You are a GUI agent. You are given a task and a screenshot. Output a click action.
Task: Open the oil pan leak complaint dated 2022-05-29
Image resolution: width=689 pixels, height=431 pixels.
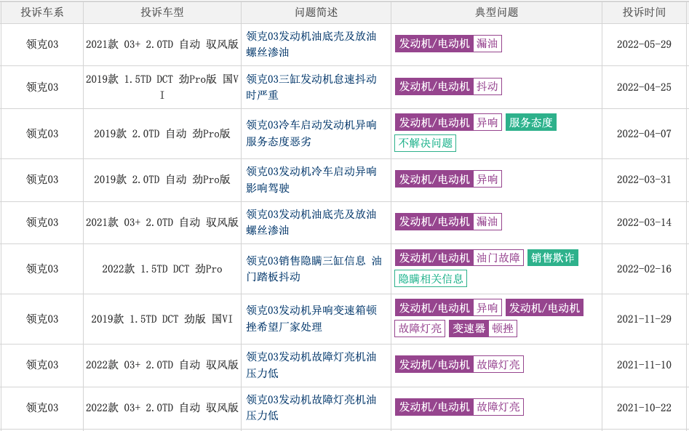coord(311,44)
